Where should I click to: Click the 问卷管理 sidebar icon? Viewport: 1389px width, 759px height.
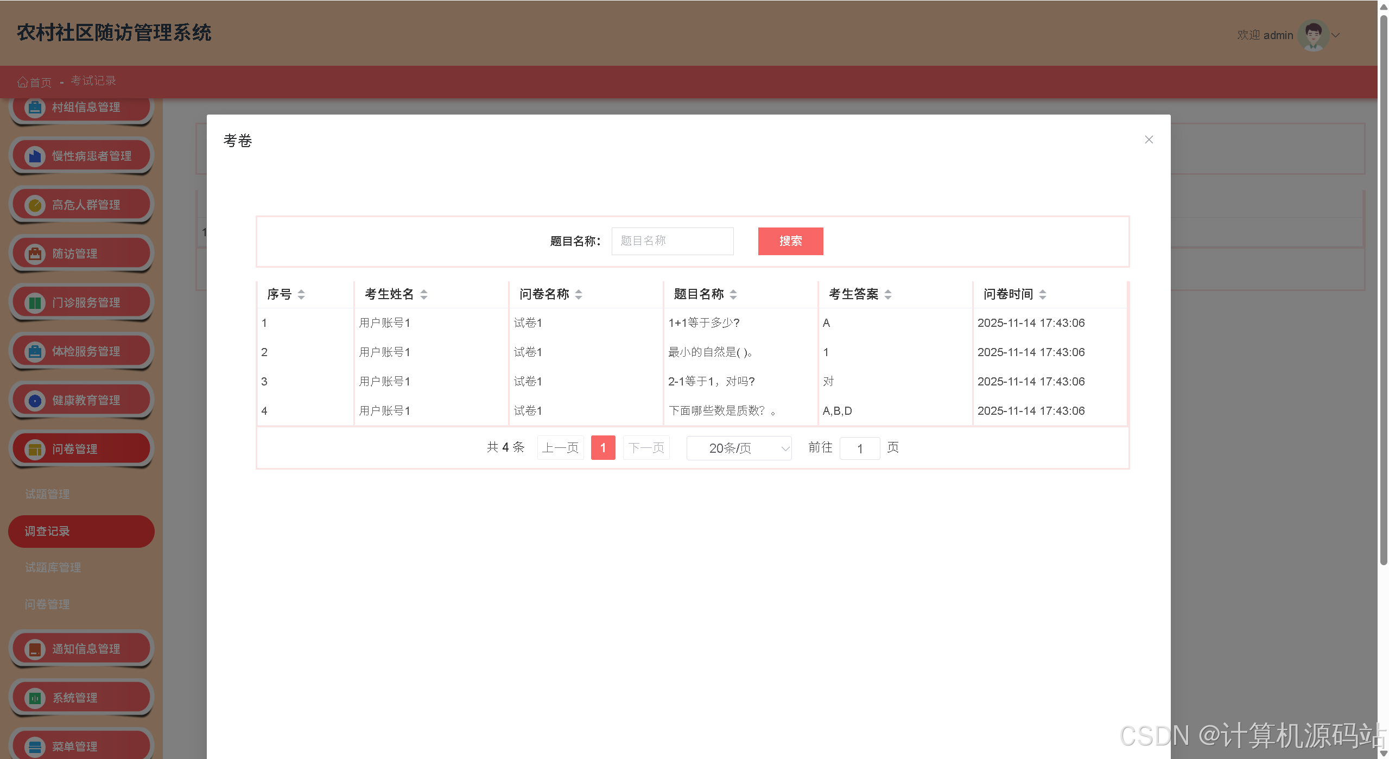35,450
